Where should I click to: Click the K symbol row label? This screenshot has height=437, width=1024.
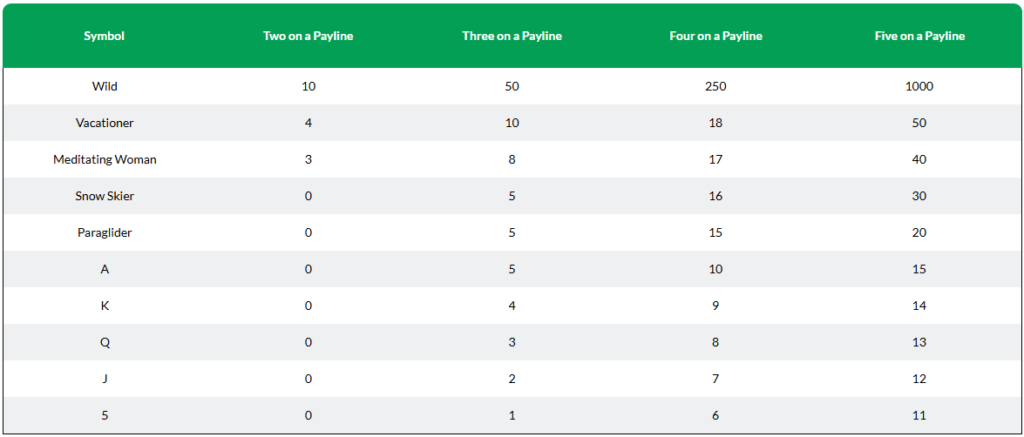[x=105, y=306]
